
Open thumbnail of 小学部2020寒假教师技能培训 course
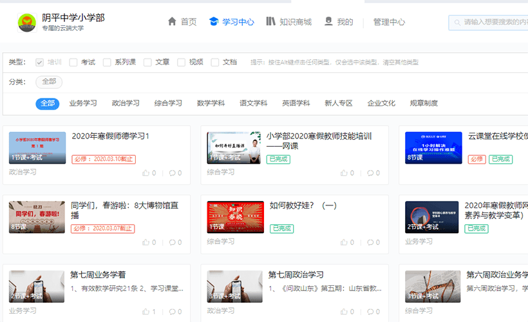coord(234,148)
